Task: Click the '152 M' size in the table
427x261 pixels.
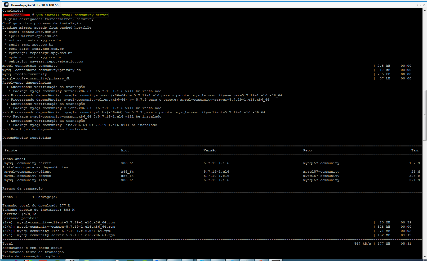Action: coord(415,163)
